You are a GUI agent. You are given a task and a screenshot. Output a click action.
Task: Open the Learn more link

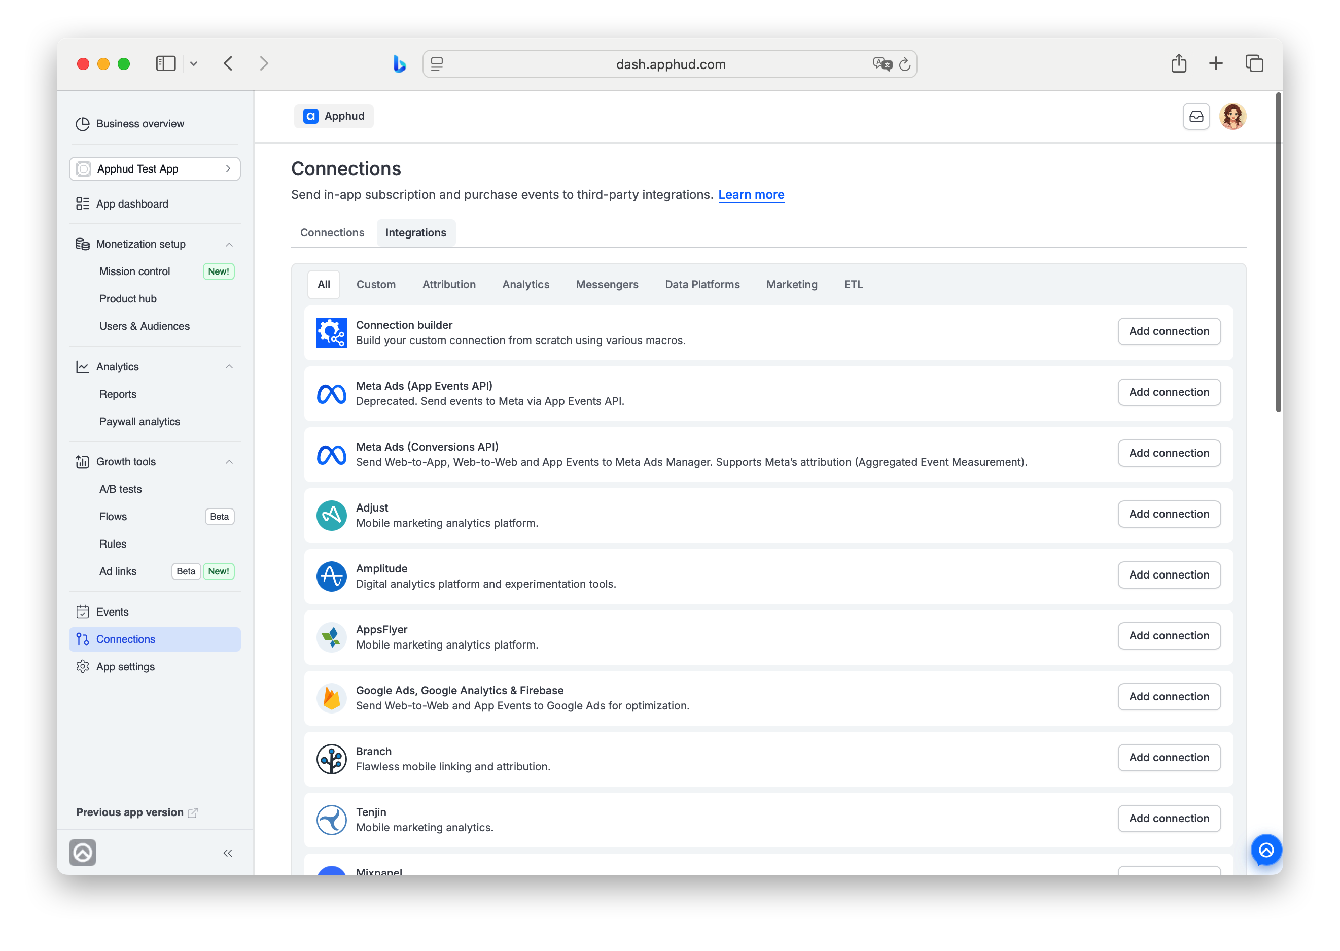point(751,195)
